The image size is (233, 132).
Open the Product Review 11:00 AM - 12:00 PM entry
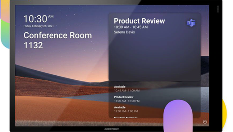tap(127, 99)
